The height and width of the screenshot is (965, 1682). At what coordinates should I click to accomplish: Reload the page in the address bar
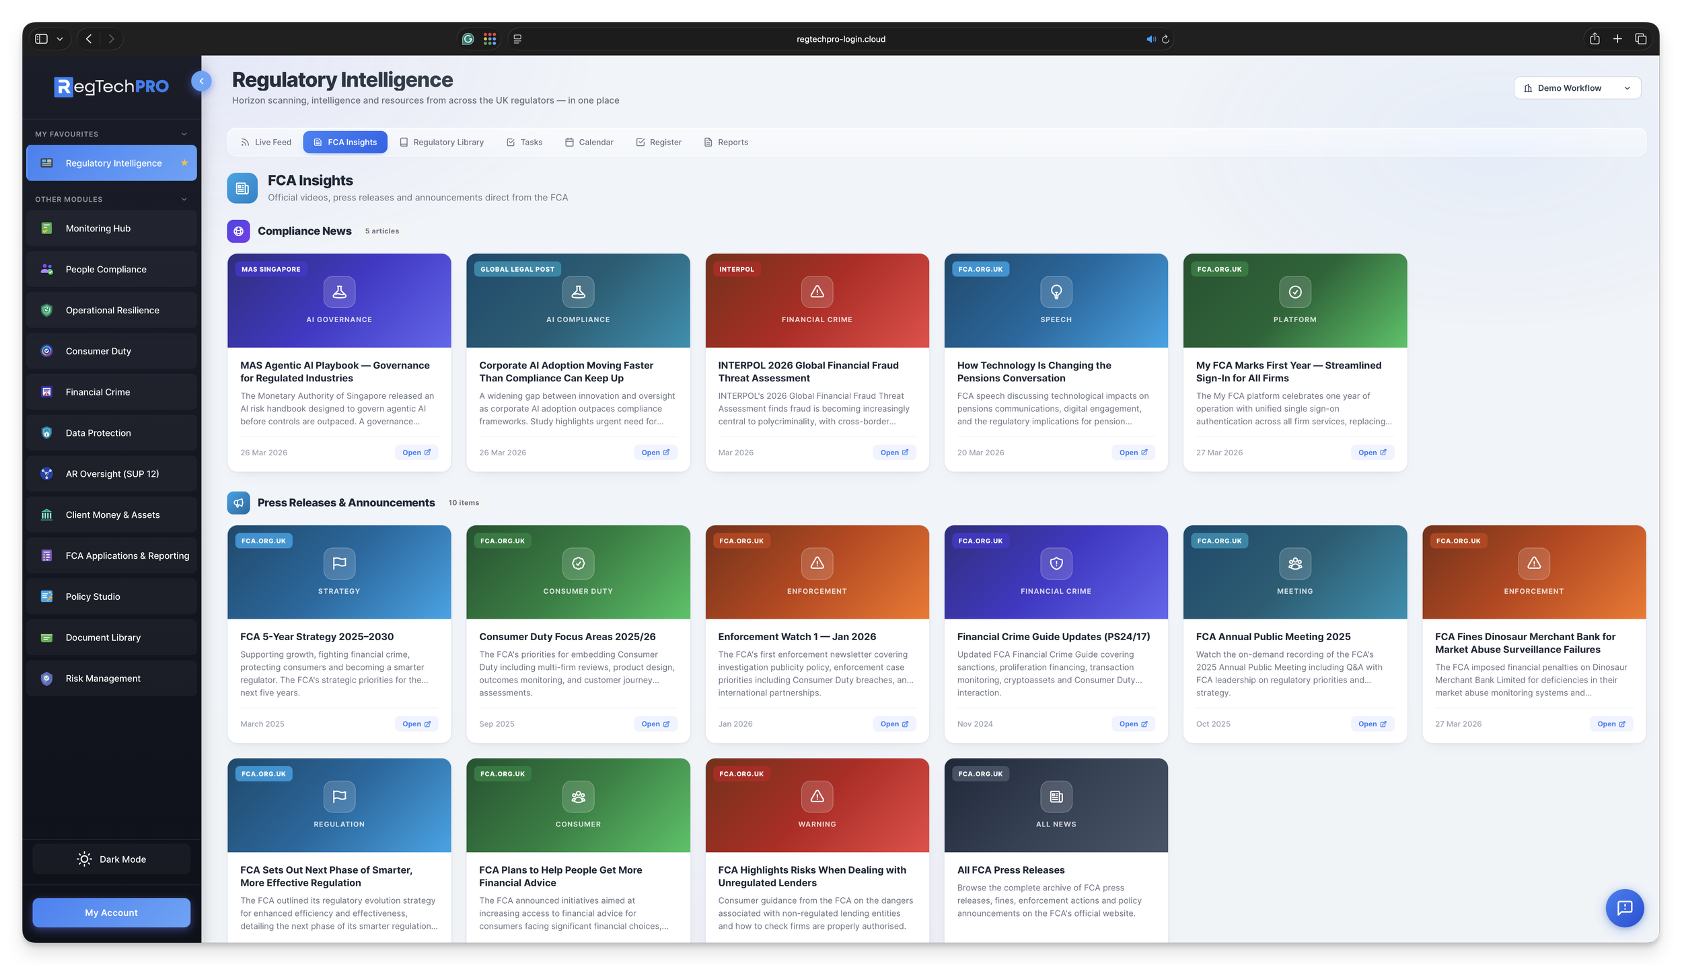(x=1166, y=40)
